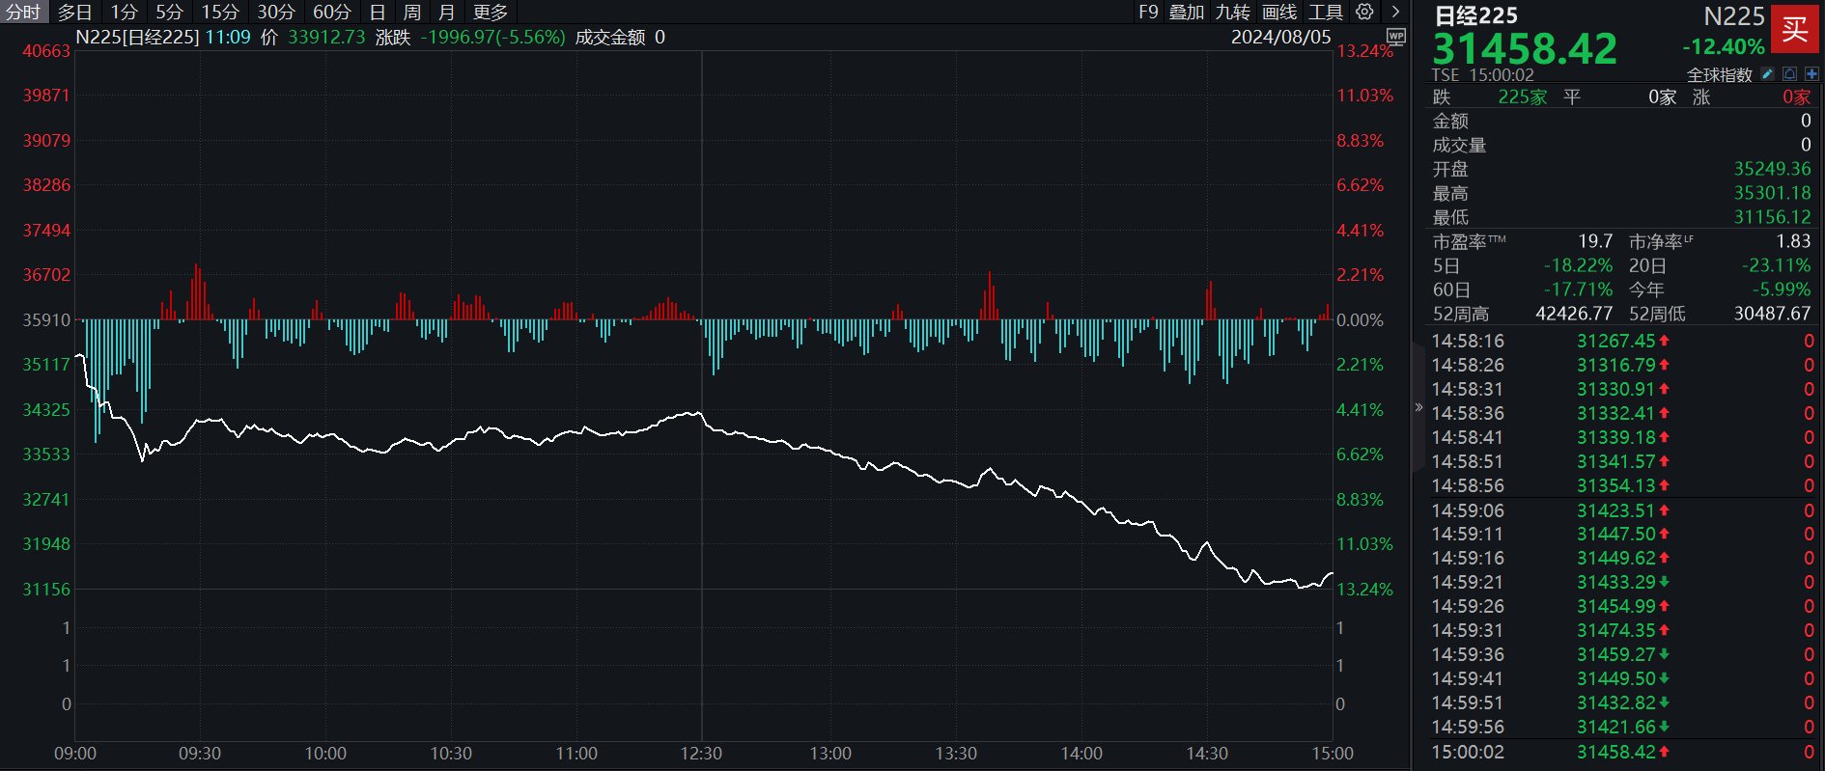The width and height of the screenshot is (1825, 771).
Task: Click 叠加 overlay button
Action: pyautogui.click(x=1187, y=12)
